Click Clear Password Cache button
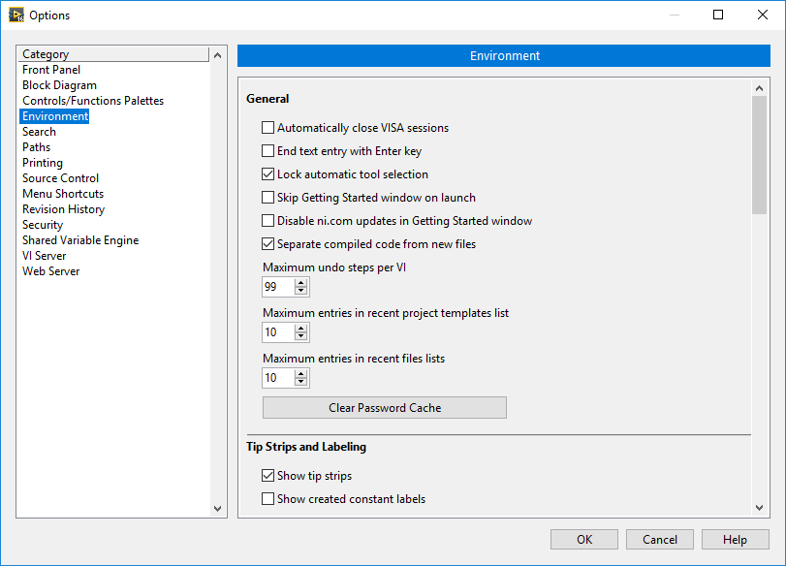Screen dimensions: 786x566 pyautogui.click(x=385, y=408)
